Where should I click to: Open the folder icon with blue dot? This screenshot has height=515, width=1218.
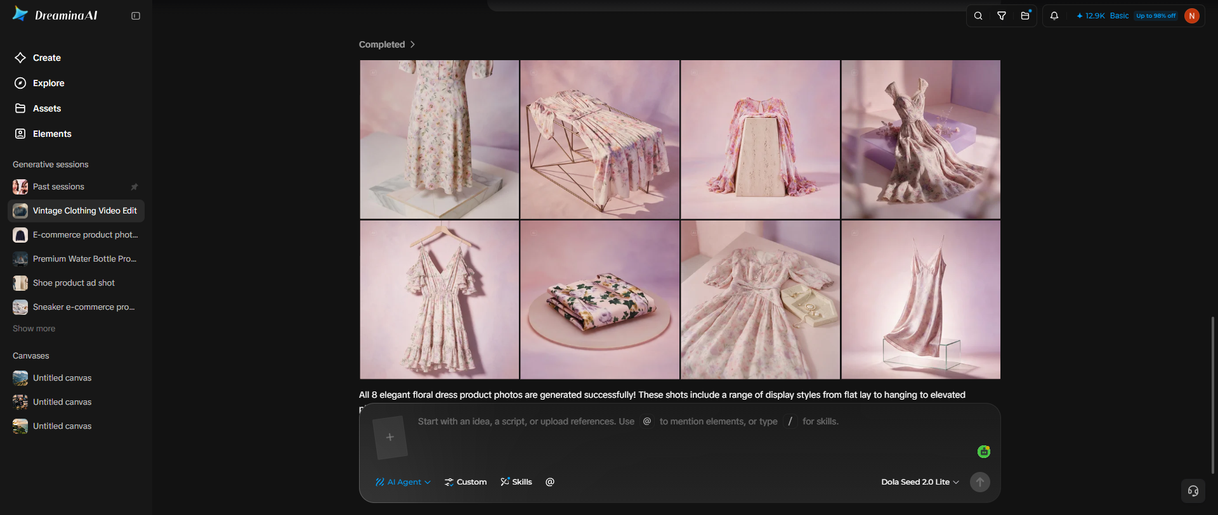(x=1025, y=16)
